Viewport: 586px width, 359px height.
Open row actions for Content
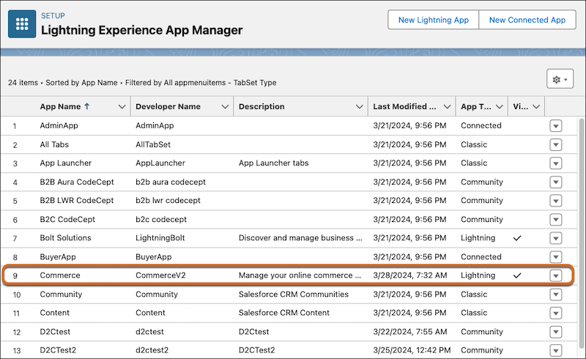click(x=556, y=313)
